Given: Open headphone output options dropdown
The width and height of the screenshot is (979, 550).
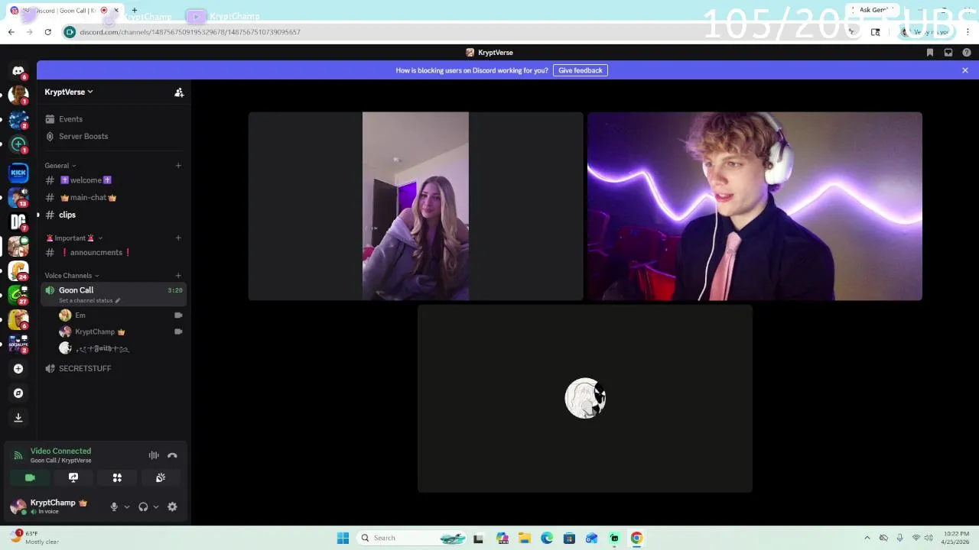Looking at the screenshot, I should (x=156, y=506).
